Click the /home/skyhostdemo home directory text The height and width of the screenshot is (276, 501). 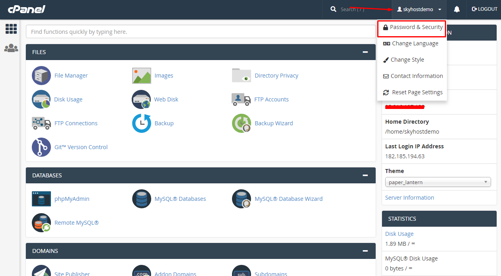pyautogui.click(x=412, y=132)
